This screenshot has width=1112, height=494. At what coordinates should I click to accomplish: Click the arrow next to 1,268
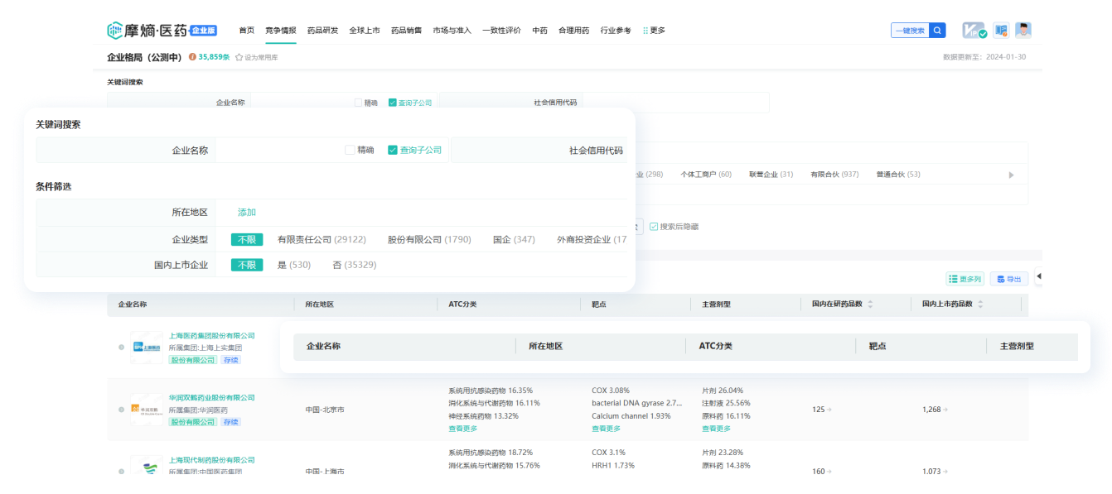pos(945,410)
